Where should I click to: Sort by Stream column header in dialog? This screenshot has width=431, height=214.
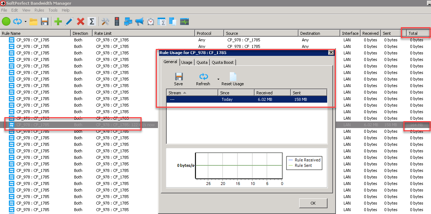click(x=192, y=93)
